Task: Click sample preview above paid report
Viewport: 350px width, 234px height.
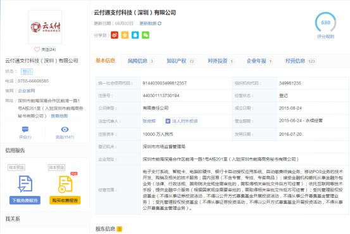Action: coord(57,167)
